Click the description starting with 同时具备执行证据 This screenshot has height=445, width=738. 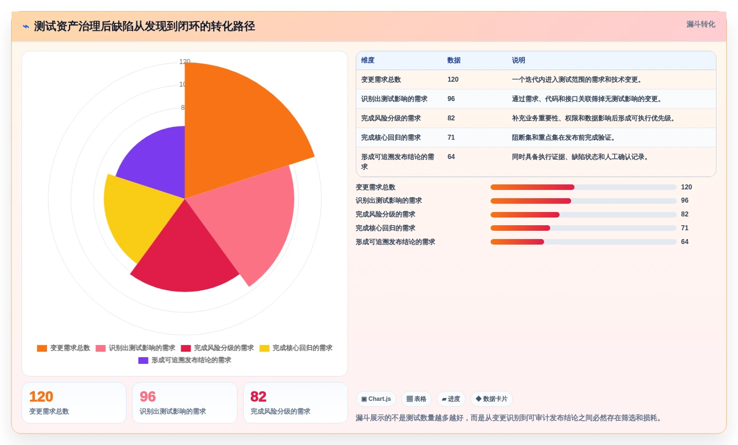(580, 157)
